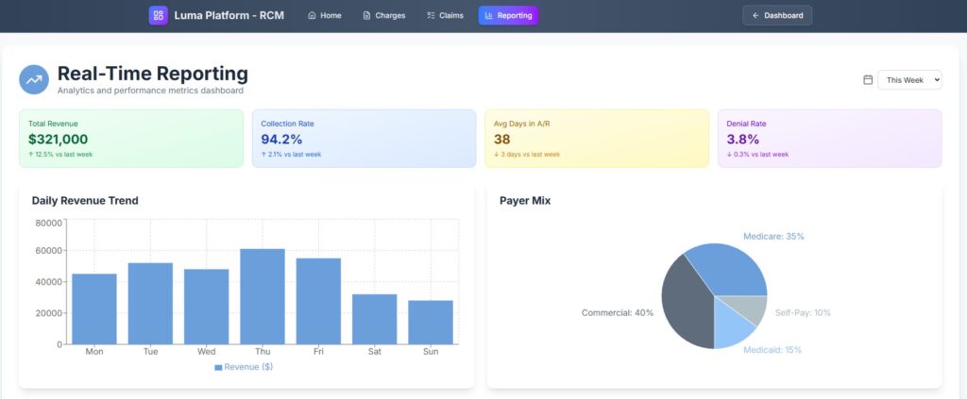This screenshot has height=399, width=967.
Task: Click the Real-Time Reporting trend icon
Action: click(34, 80)
